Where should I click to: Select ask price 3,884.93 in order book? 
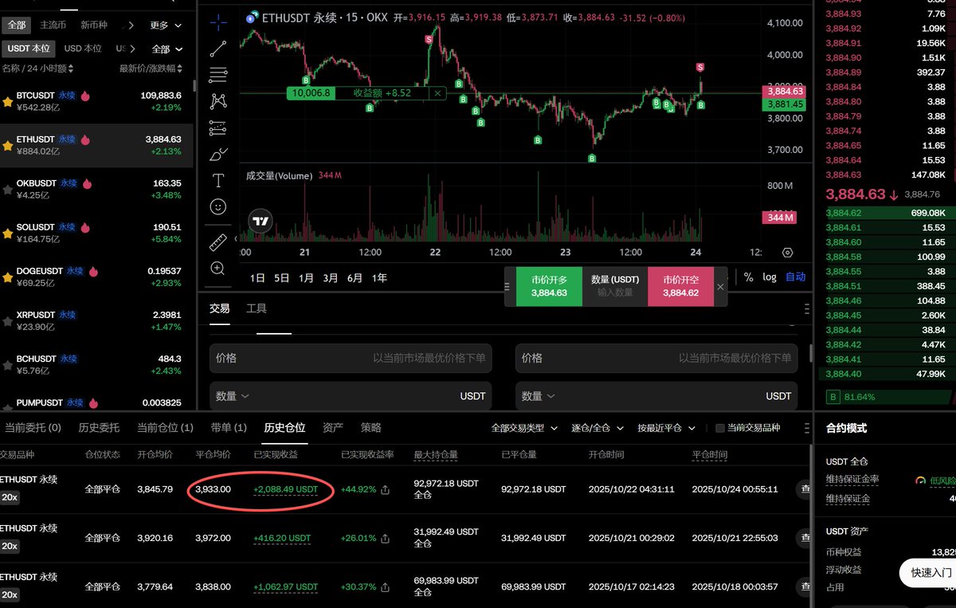click(843, 14)
